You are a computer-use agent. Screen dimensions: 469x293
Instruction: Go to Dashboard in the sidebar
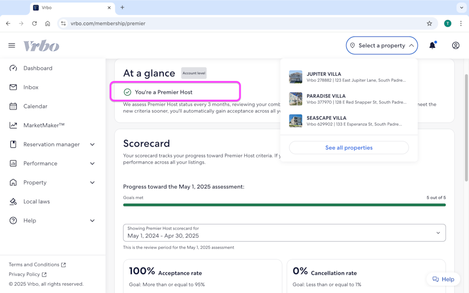pyautogui.click(x=38, y=68)
